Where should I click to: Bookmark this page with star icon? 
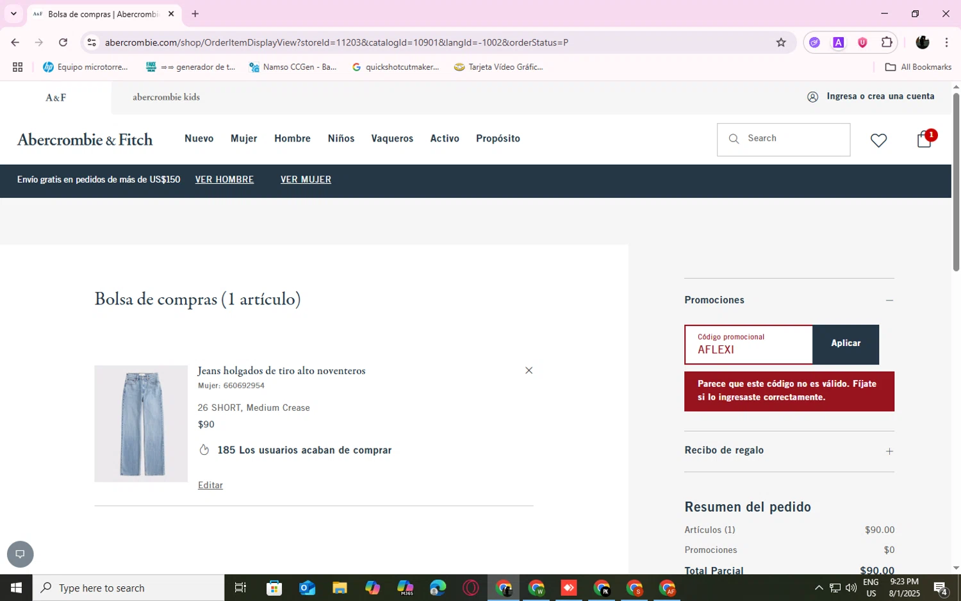[x=781, y=42]
